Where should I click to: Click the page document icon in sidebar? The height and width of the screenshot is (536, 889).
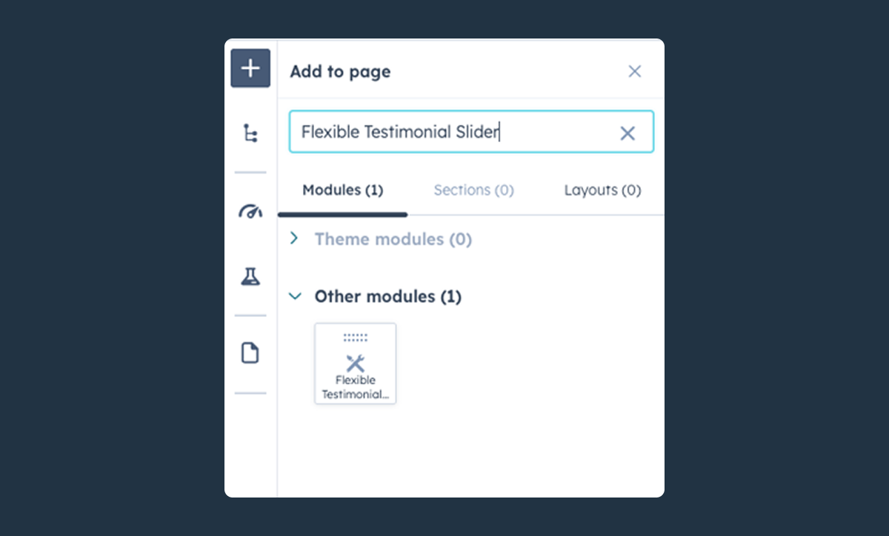click(250, 353)
